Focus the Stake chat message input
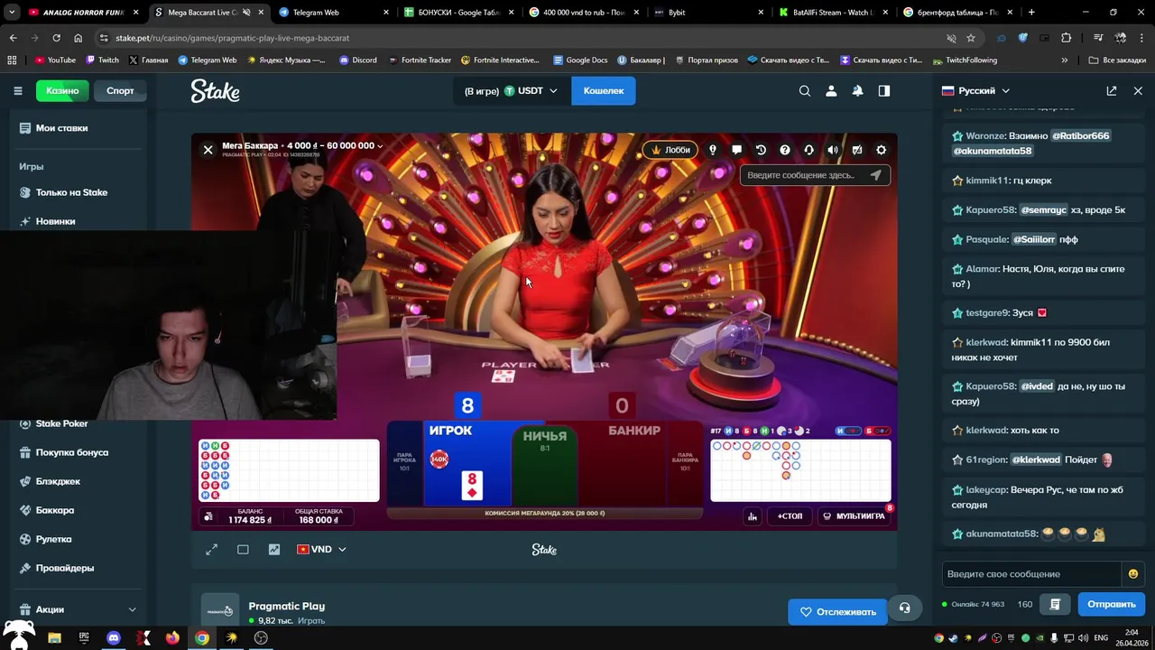This screenshot has height=650, width=1155. 1031,574
